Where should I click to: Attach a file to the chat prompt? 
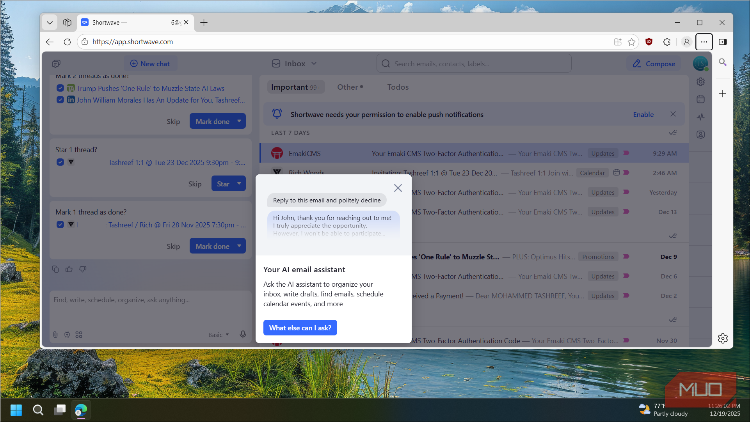(55, 335)
